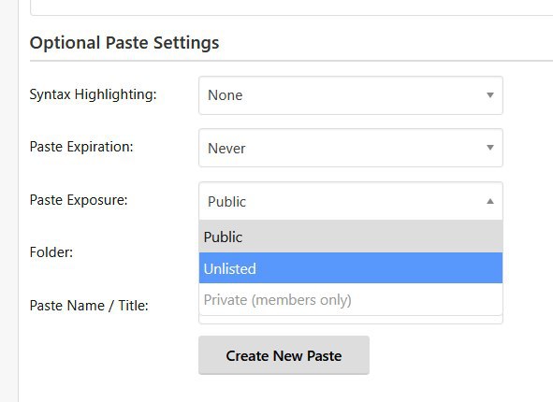Click the Optional Paste Settings heading
Screen dimensions: 553x402
124,43
